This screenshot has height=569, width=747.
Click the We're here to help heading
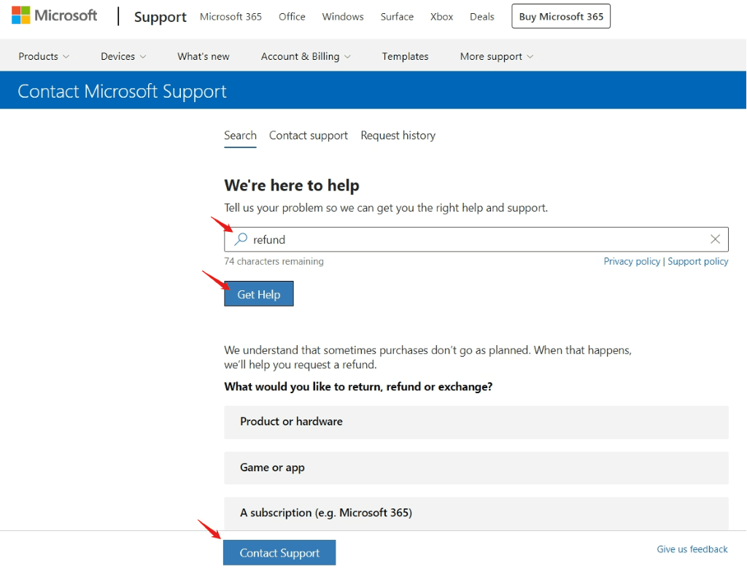292,185
